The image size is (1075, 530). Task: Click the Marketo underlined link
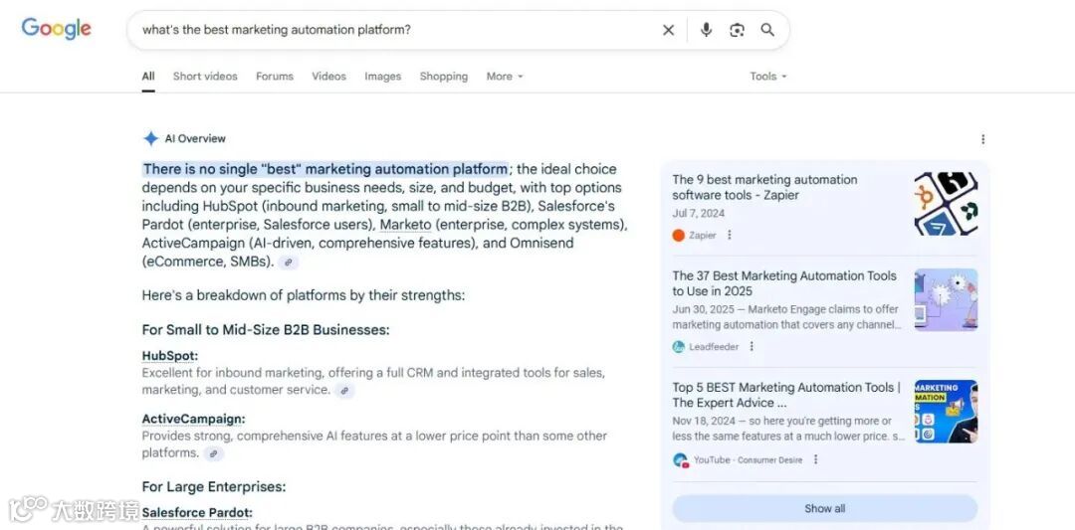click(406, 225)
